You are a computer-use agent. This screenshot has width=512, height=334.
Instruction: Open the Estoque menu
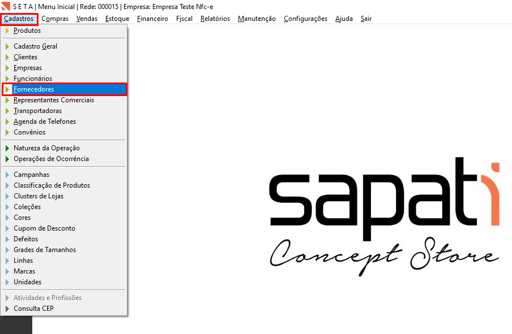(x=117, y=19)
